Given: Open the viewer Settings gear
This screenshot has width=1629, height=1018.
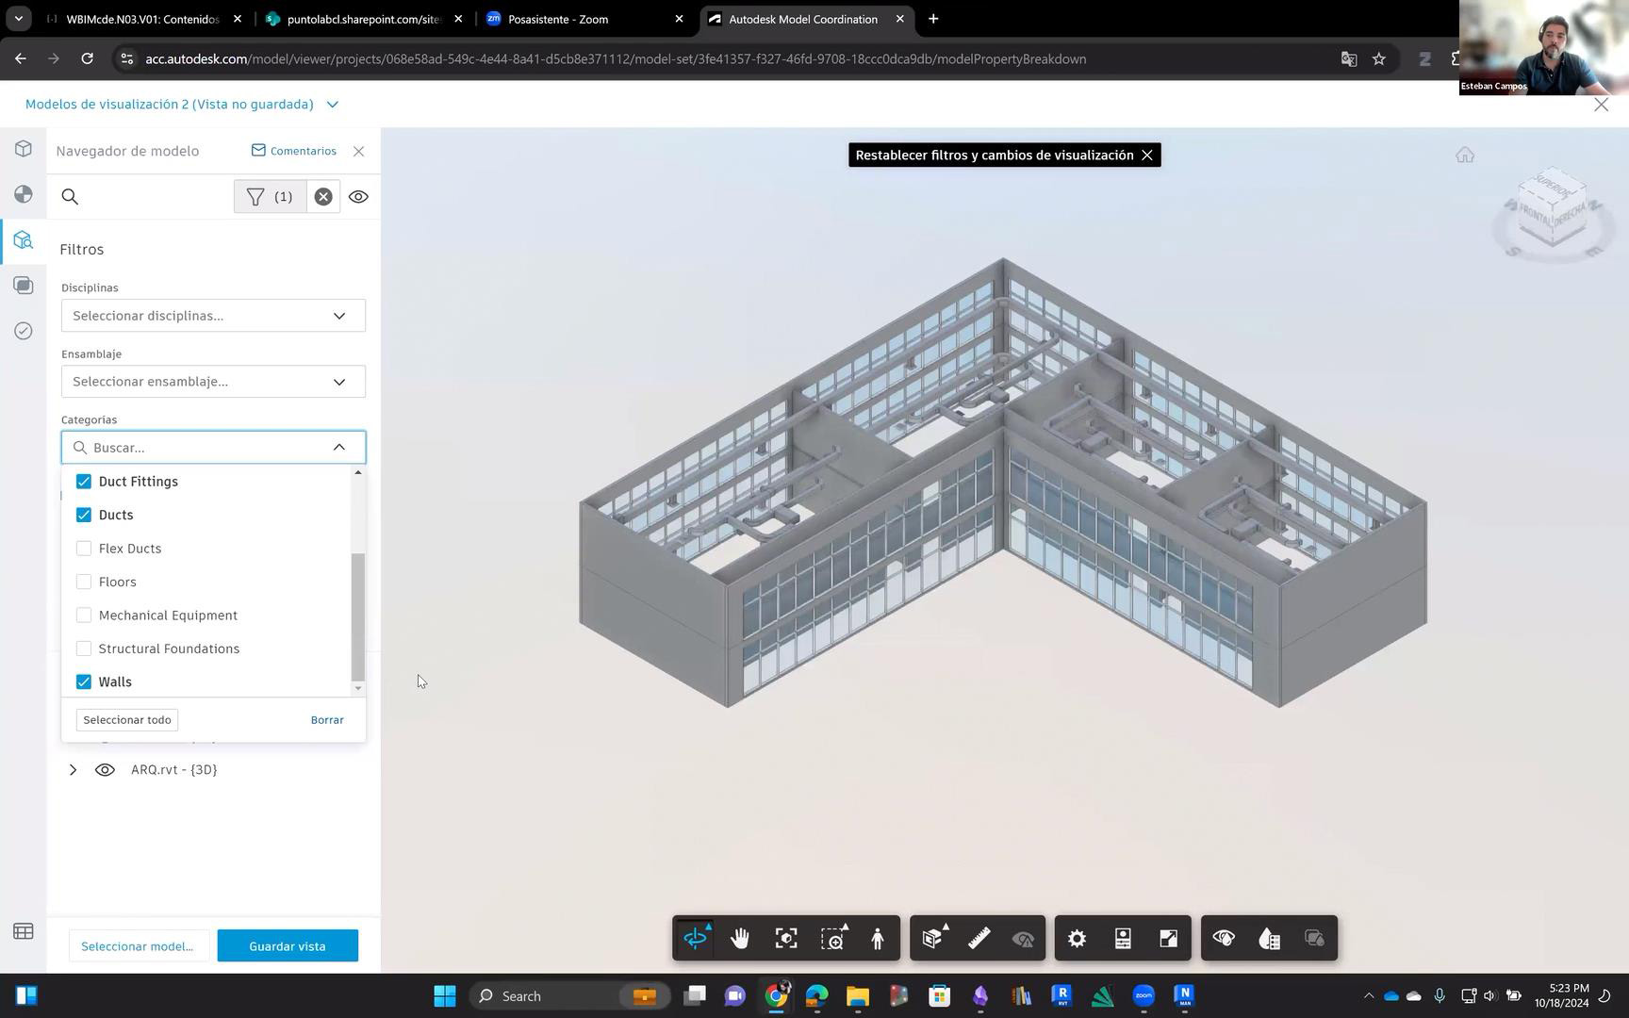Looking at the screenshot, I should [x=1077, y=939].
